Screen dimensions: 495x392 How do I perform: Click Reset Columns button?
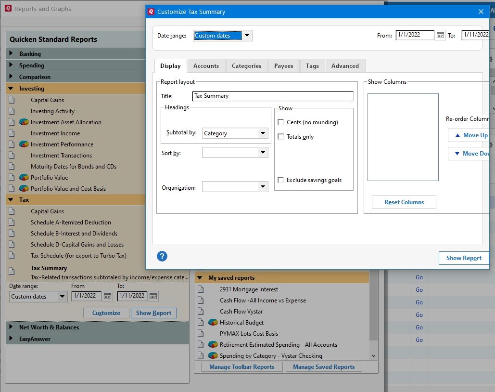pyautogui.click(x=404, y=202)
